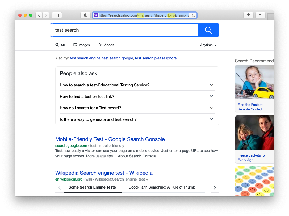Open the Anytime filter dropdown
Screen dimensions: 289x216
click(208, 45)
